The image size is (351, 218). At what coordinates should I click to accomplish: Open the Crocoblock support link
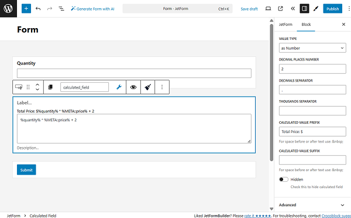coord(336,216)
